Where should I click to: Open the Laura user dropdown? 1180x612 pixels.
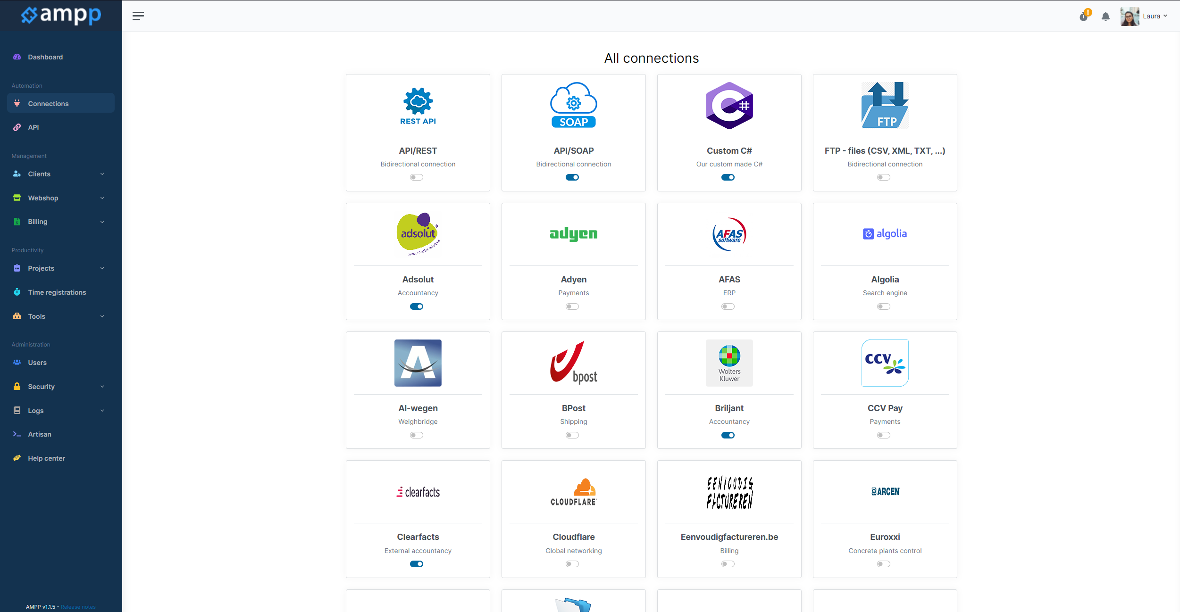point(1155,16)
